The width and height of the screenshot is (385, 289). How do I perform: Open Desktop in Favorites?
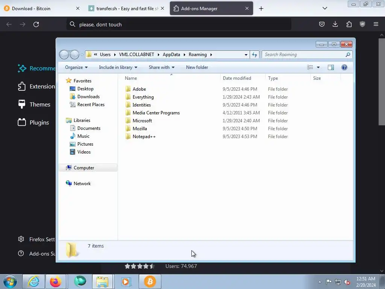(x=85, y=89)
